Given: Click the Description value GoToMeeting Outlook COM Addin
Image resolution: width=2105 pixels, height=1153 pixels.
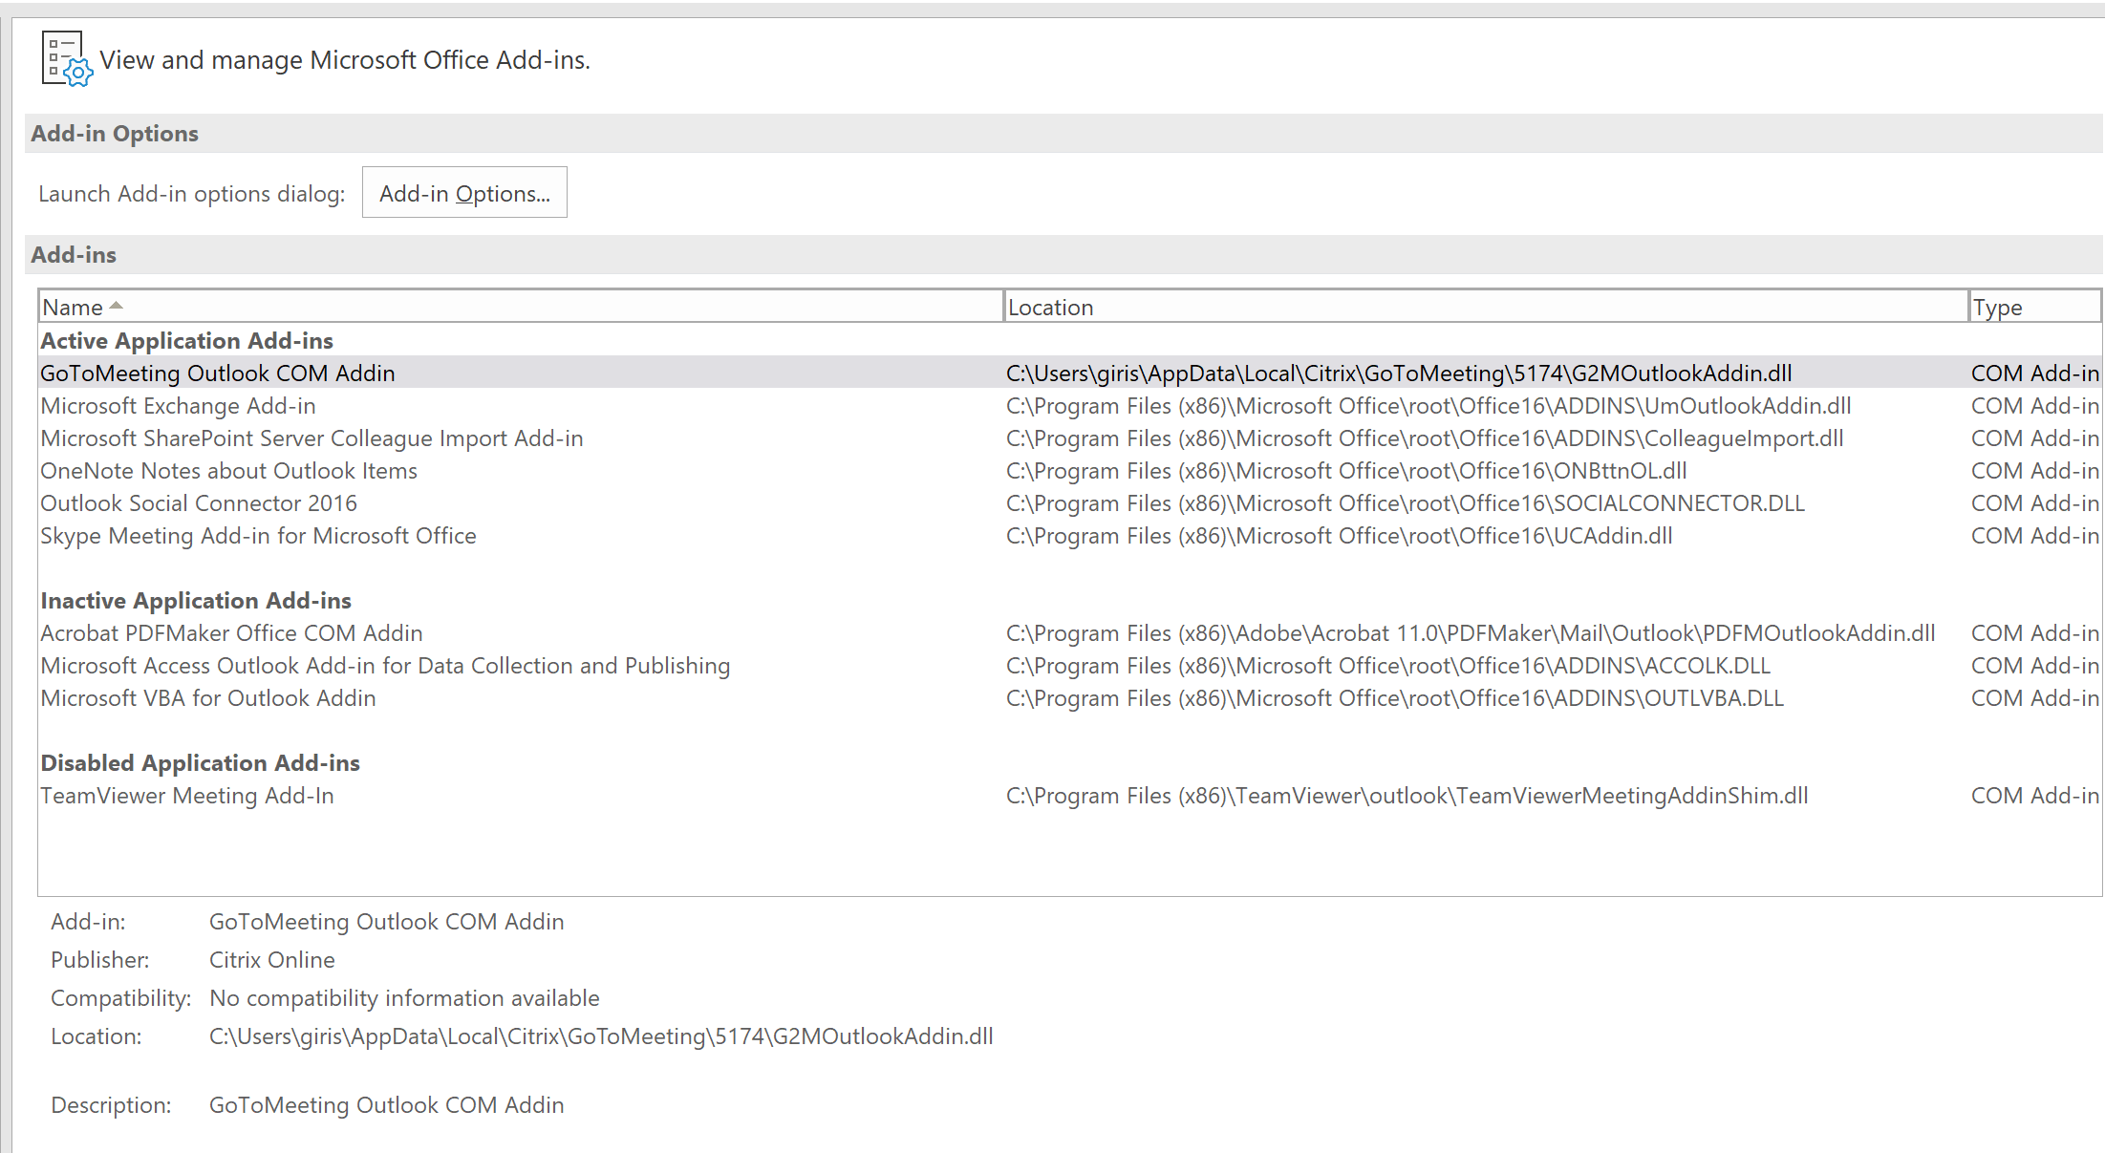Looking at the screenshot, I should [x=386, y=1105].
